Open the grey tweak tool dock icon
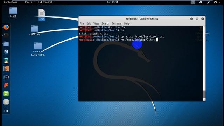Screen dimensions: 224x126 6,102
